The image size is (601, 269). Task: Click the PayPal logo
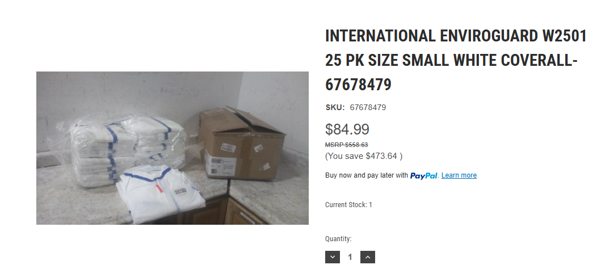coord(424,175)
